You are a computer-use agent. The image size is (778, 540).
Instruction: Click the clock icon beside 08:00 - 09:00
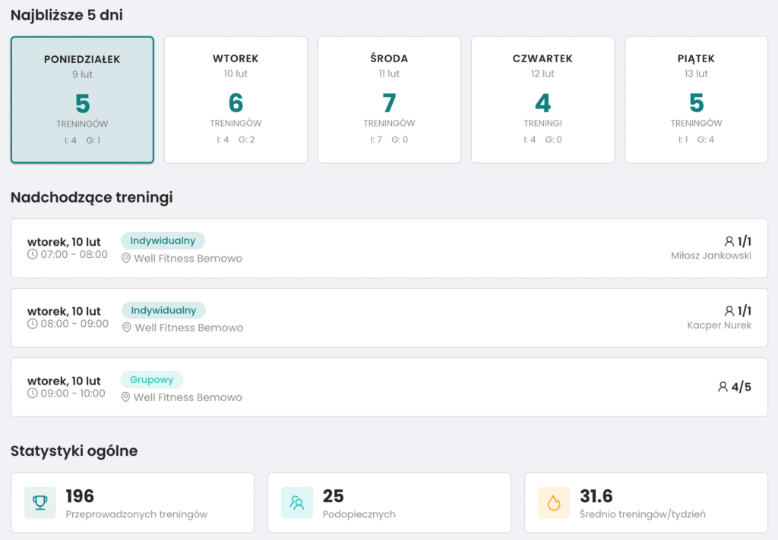point(32,324)
